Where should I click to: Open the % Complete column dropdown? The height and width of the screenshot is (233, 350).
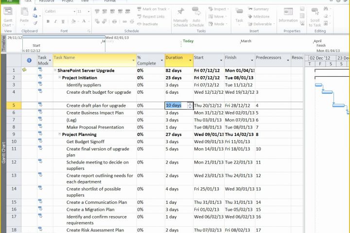click(x=162, y=60)
